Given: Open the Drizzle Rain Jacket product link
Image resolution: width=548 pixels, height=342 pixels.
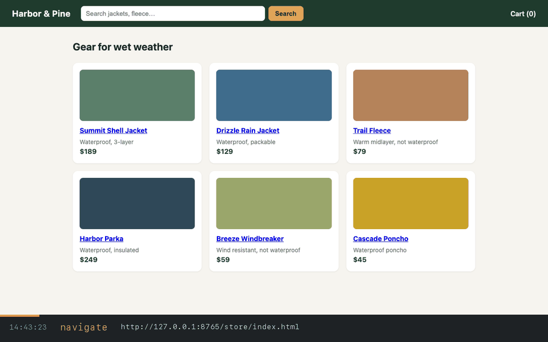Looking at the screenshot, I should (x=247, y=131).
